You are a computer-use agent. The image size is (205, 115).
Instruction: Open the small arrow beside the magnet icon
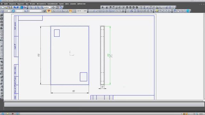(51, 11)
